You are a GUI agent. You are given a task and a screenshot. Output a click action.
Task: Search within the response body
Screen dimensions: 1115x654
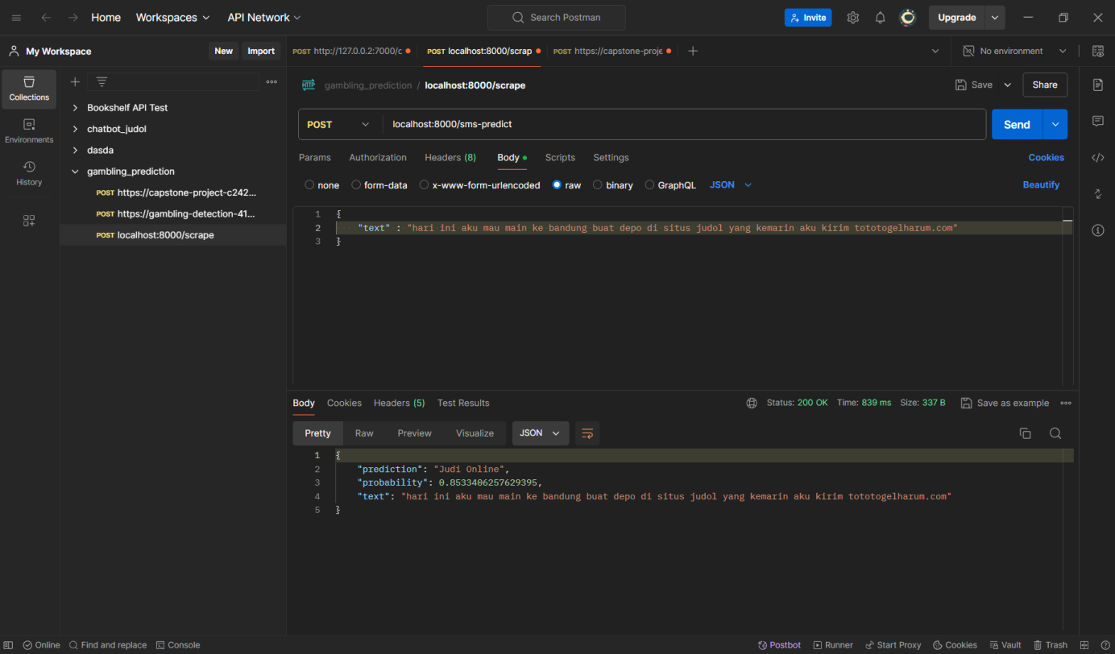(1055, 433)
